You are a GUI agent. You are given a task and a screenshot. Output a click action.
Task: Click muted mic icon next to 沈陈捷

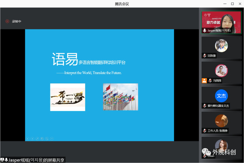[x=205, y=55]
